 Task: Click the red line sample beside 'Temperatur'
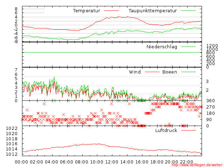pyautogui.click(x=111, y=11)
